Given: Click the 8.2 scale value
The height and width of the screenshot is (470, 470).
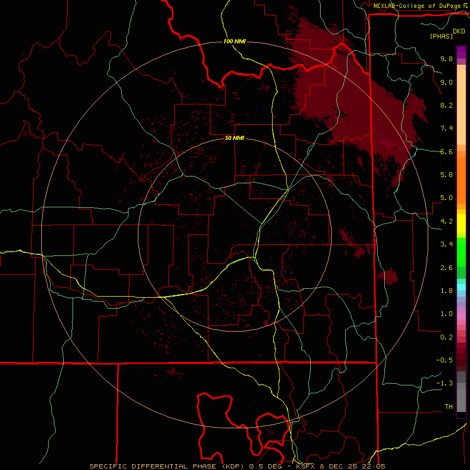Looking at the screenshot, I should tap(446, 105).
